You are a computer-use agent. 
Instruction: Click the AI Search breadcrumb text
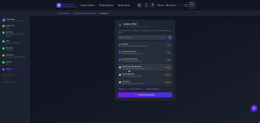104,13
